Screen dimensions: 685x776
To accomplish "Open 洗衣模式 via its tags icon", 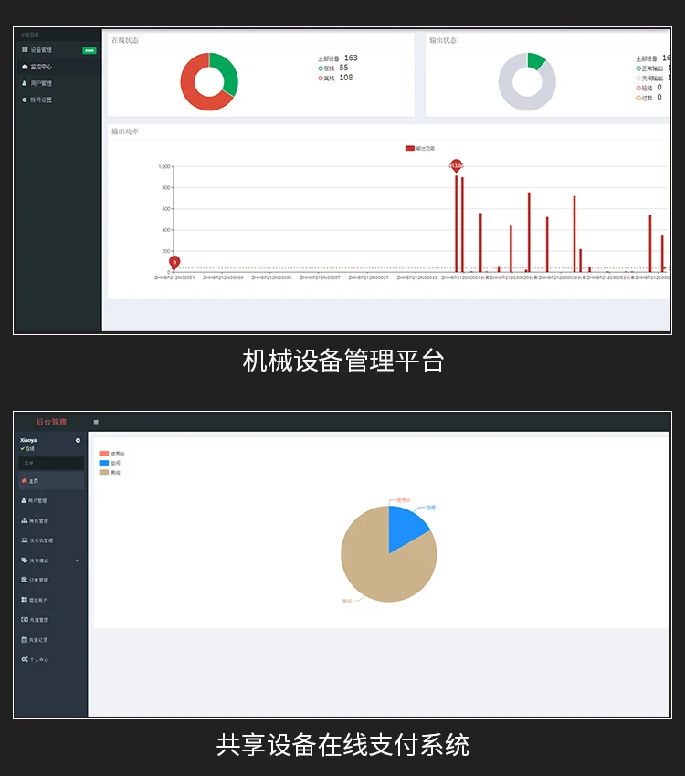I will pyautogui.click(x=25, y=561).
